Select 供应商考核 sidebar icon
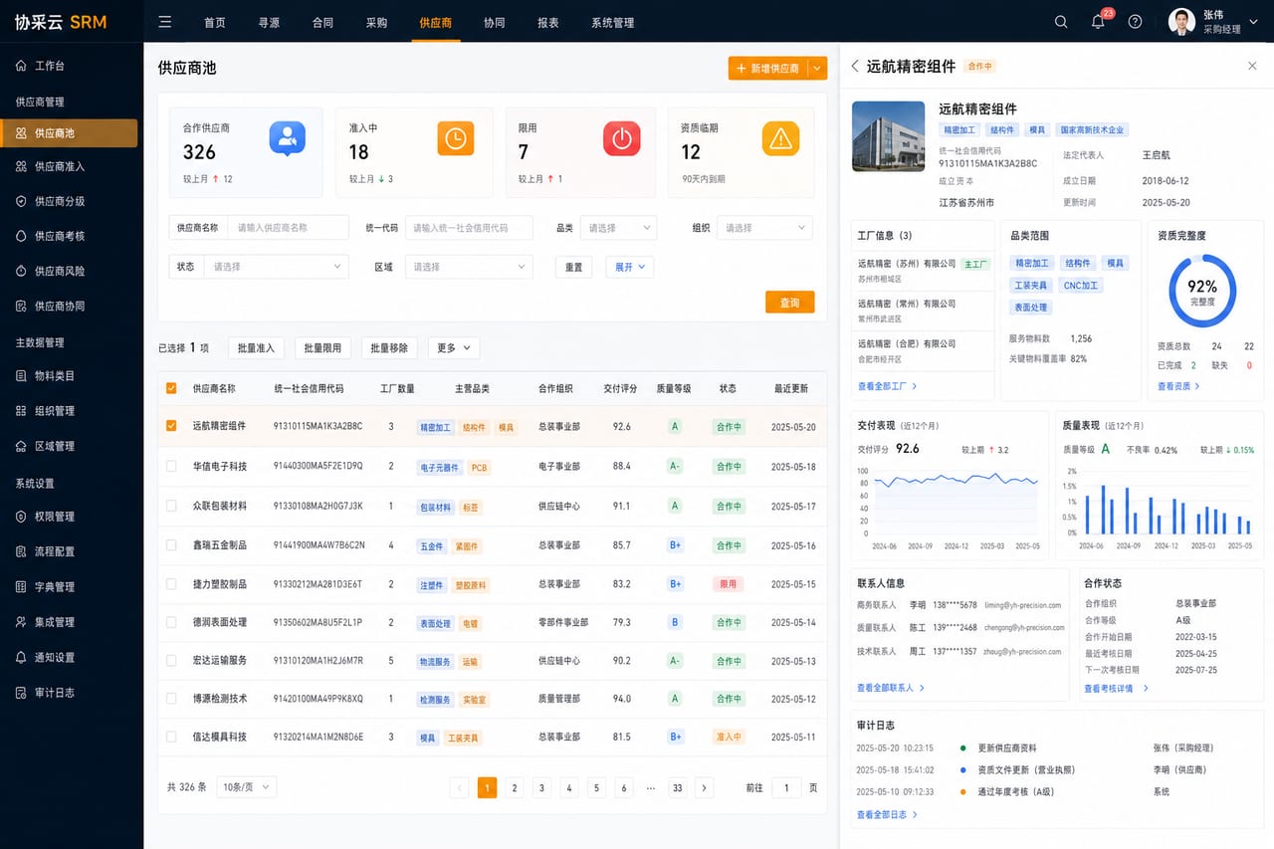 (x=21, y=236)
